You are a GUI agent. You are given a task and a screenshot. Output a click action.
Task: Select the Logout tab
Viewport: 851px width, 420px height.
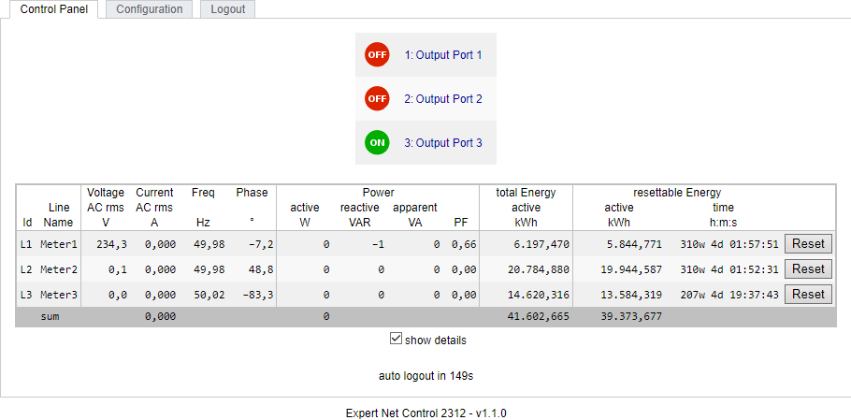228,9
